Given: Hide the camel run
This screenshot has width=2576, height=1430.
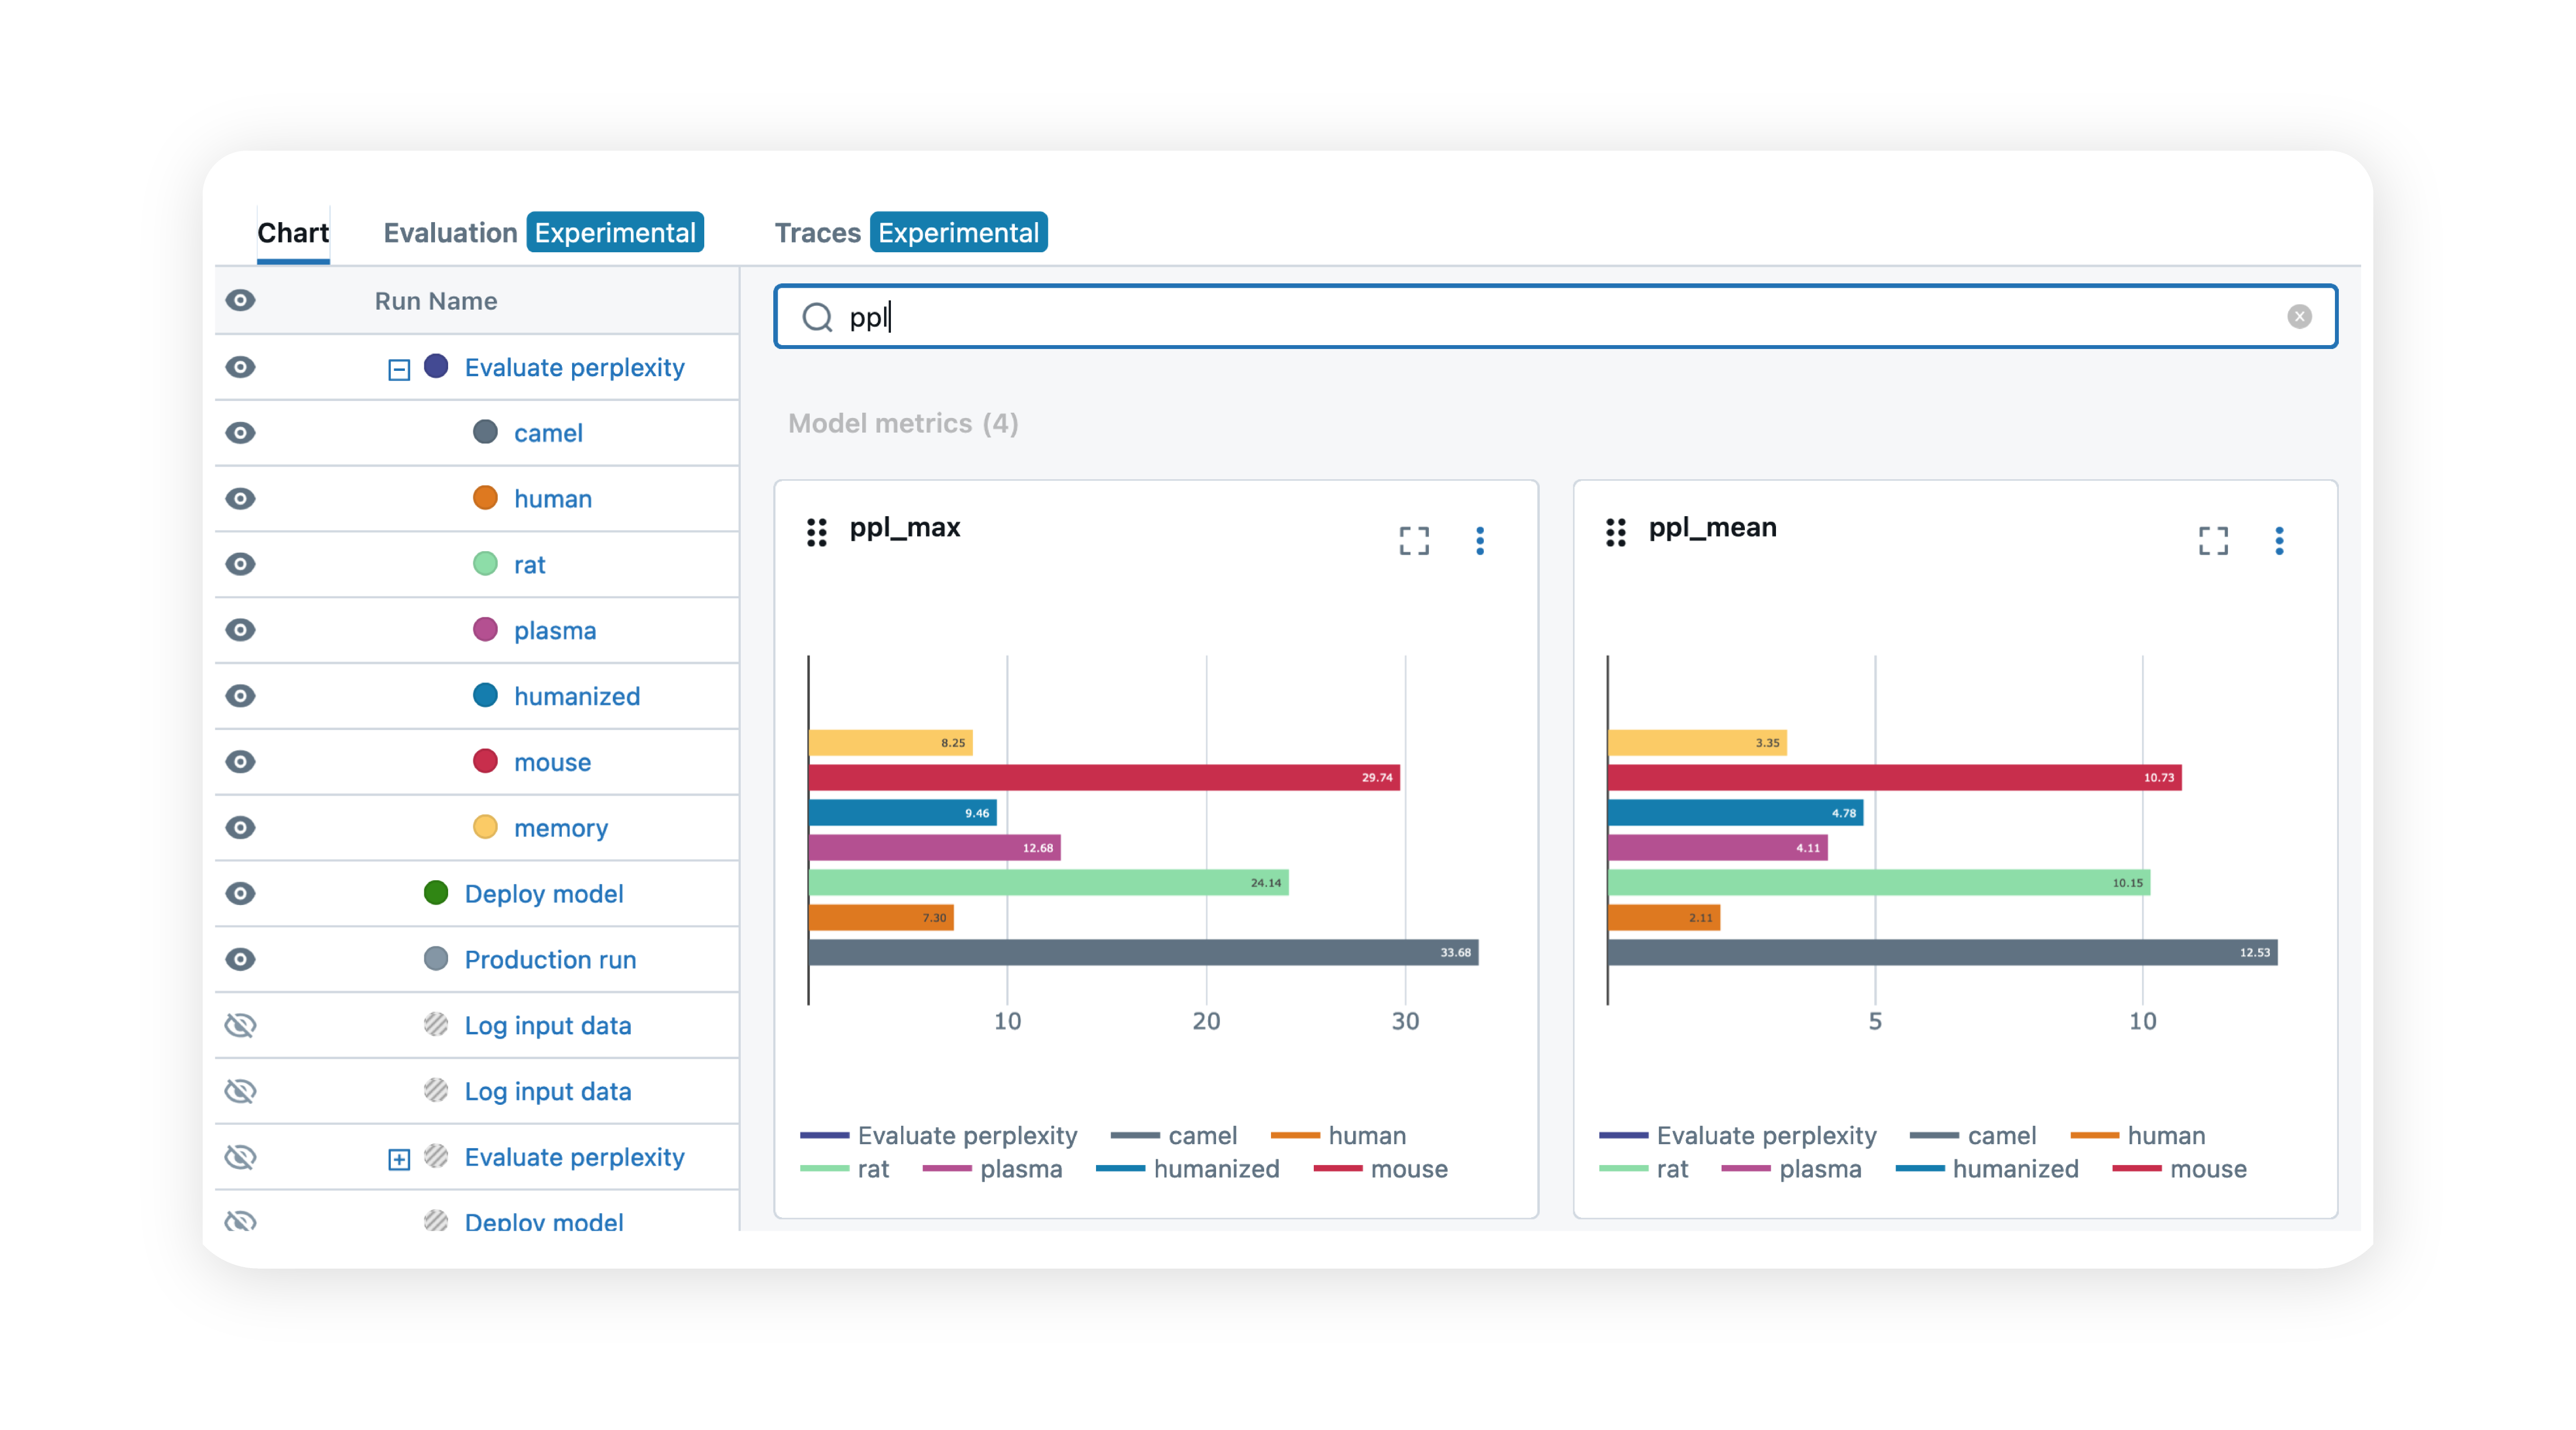Looking at the screenshot, I should coord(240,433).
